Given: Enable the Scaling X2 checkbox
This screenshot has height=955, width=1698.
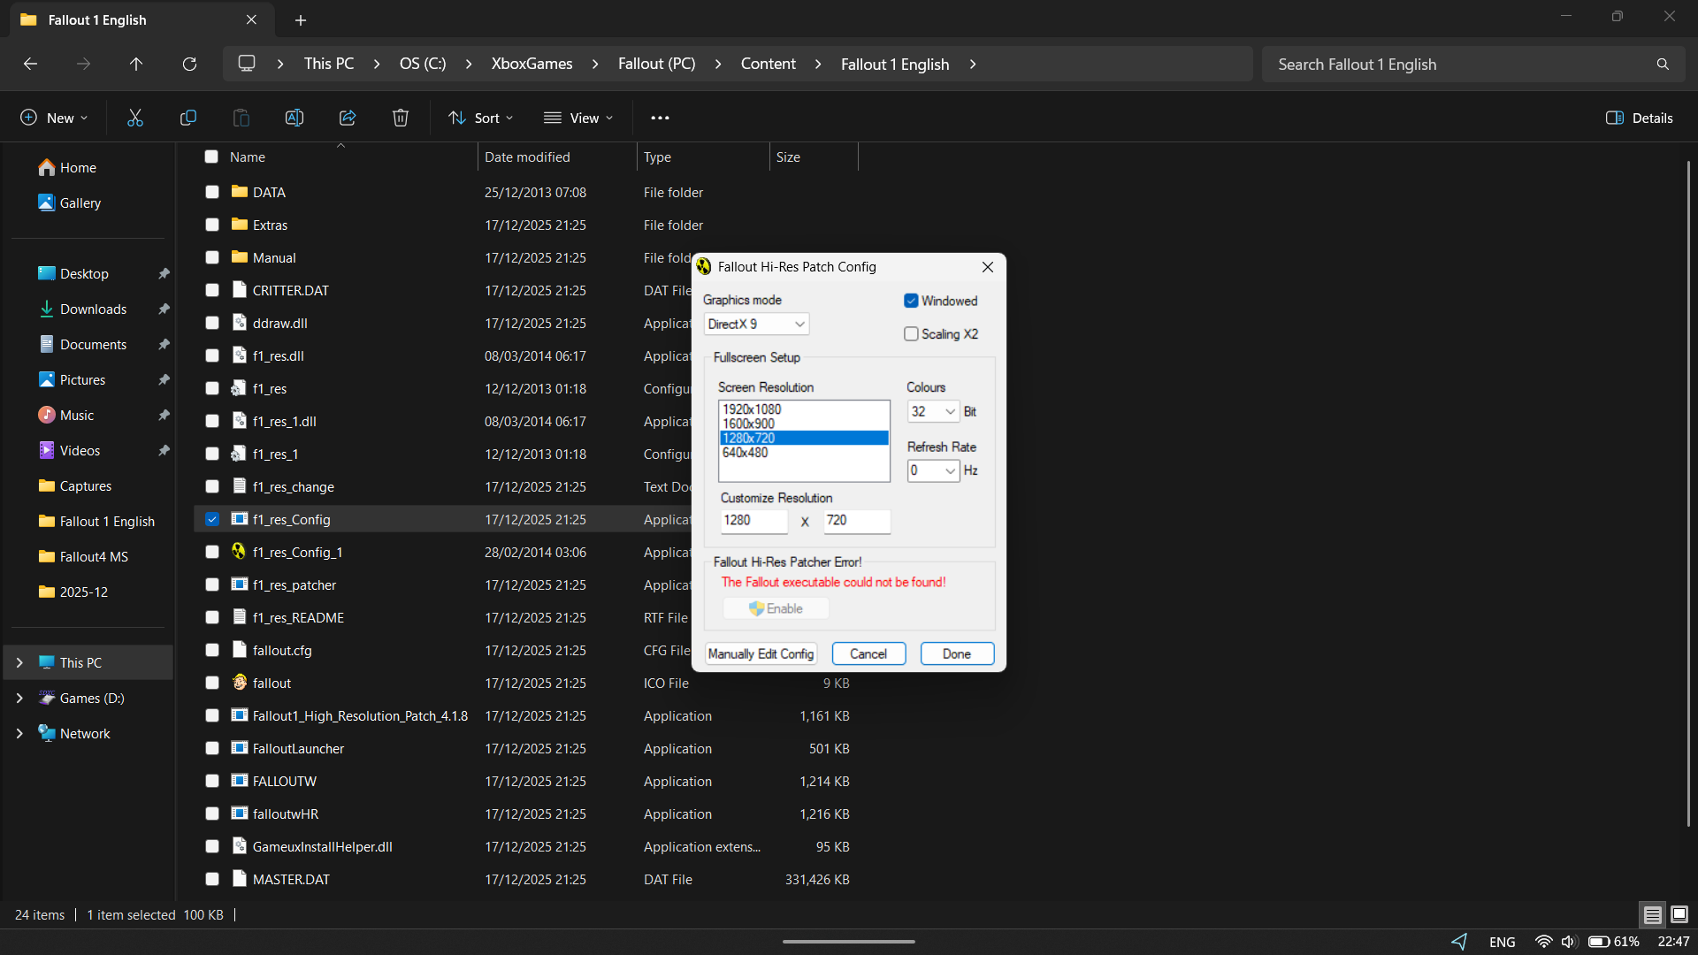Looking at the screenshot, I should pyautogui.click(x=912, y=333).
